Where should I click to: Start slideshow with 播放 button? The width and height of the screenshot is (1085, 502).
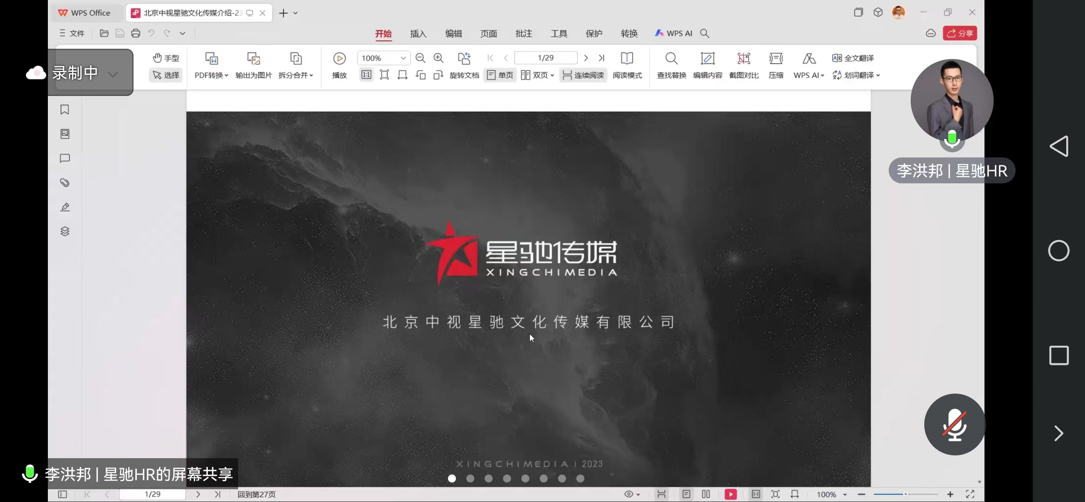pyautogui.click(x=339, y=66)
